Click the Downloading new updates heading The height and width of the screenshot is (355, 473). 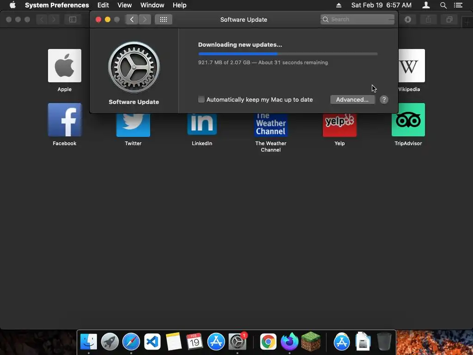pos(240,45)
